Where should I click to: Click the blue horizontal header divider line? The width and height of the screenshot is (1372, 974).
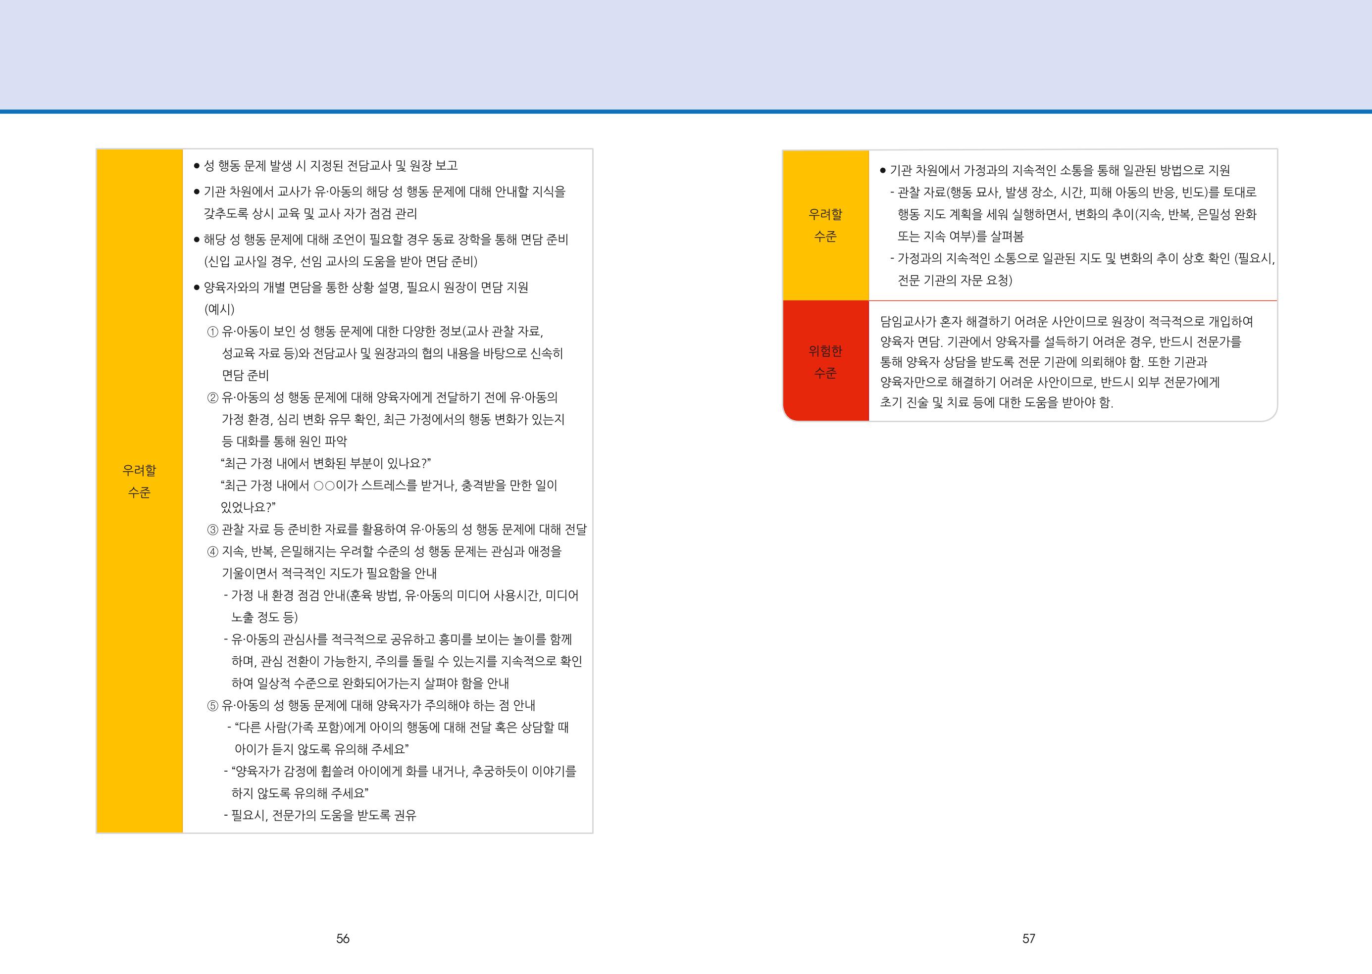pyautogui.click(x=686, y=111)
